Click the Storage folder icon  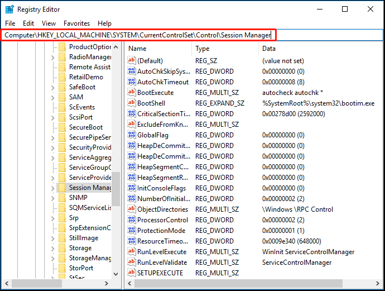point(62,248)
